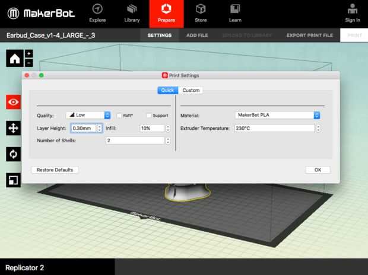This screenshot has height=275, width=368.
Task: Open the Material dropdown MakerBot PLA
Action: pyautogui.click(x=278, y=115)
